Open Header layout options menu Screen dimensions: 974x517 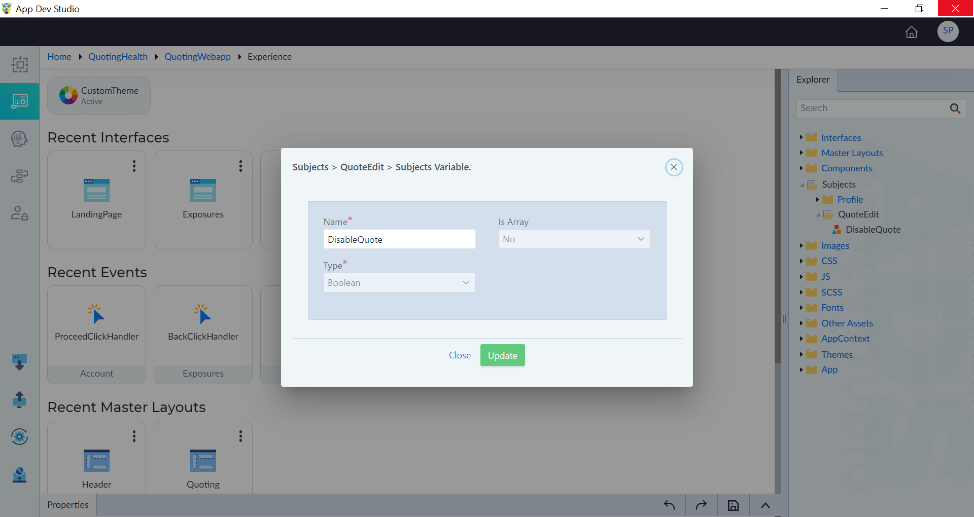point(134,436)
